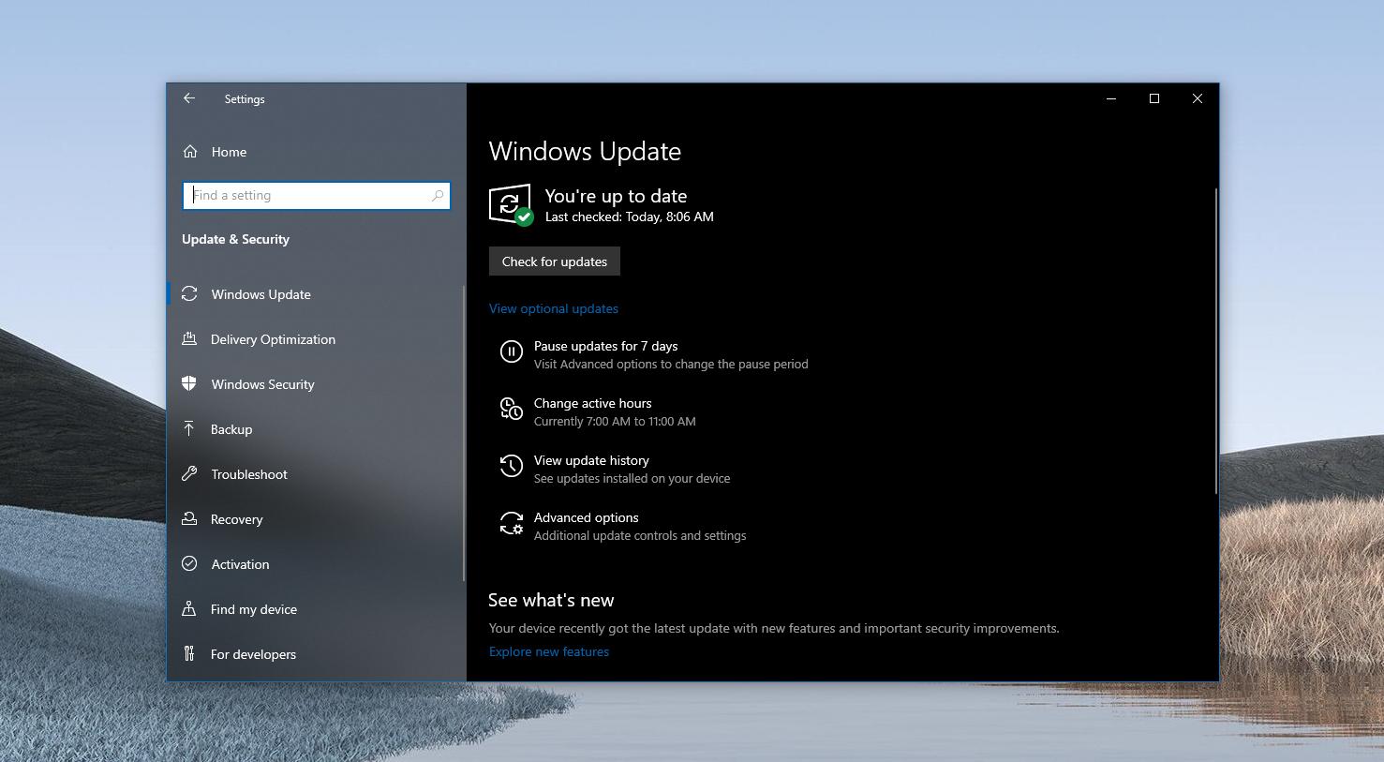
Task: Close the Settings window
Action: click(x=1198, y=98)
